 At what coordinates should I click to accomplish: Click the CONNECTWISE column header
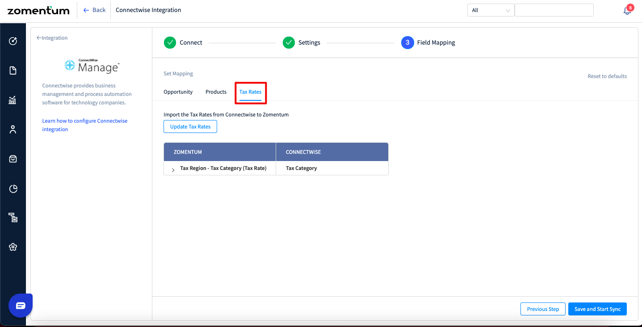(332, 152)
